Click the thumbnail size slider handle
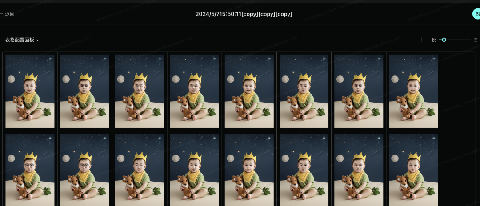Viewport: 480px width, 206px height. [x=444, y=40]
